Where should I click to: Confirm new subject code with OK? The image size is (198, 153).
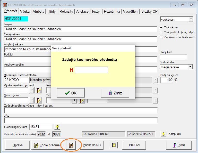[x=71, y=93]
